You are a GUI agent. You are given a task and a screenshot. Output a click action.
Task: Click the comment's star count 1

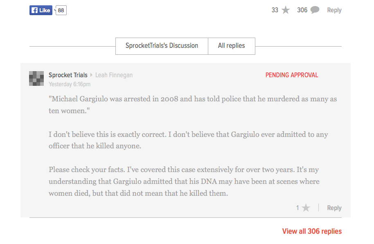click(x=297, y=208)
